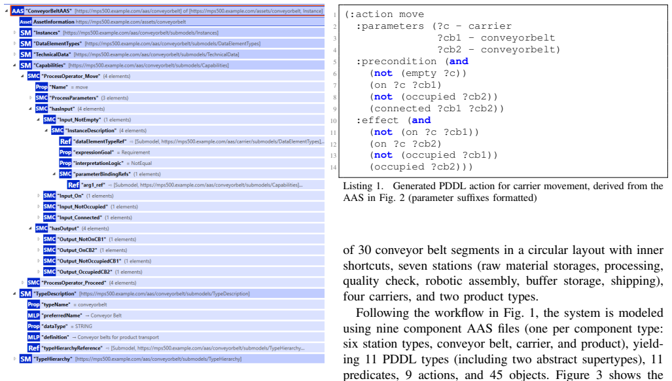This screenshot has height=381, width=672.
Task: Click the SM icon next to TechnicalData
Action: (x=26, y=54)
